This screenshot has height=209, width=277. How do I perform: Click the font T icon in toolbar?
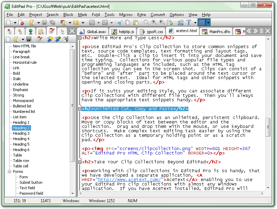[x=189, y=23]
